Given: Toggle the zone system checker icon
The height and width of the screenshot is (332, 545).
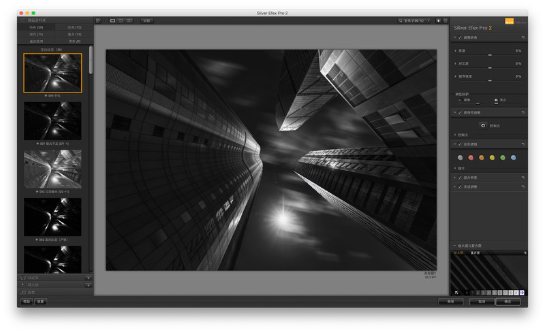Looking at the screenshot, I should point(456,293).
